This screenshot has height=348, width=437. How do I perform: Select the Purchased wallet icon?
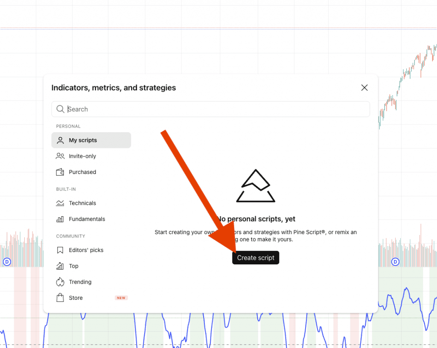point(60,172)
